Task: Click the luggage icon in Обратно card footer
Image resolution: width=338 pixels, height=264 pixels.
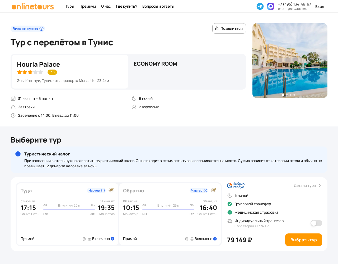Action: (x=187, y=239)
